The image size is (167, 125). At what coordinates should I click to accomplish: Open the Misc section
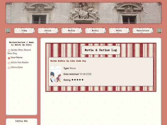click(119, 31)
